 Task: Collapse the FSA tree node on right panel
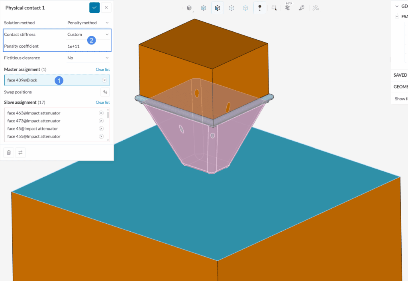coord(397,17)
